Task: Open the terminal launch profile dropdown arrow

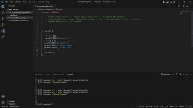Action: pyautogui.click(x=174, y=74)
